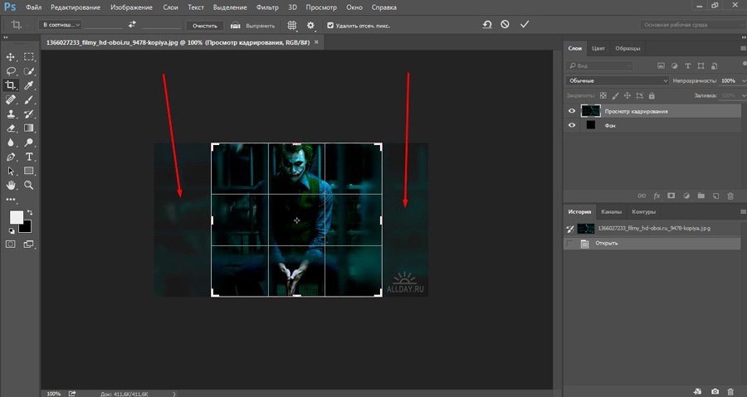Open the workspace switcher dropdown
747x397 pixels.
pos(693,25)
